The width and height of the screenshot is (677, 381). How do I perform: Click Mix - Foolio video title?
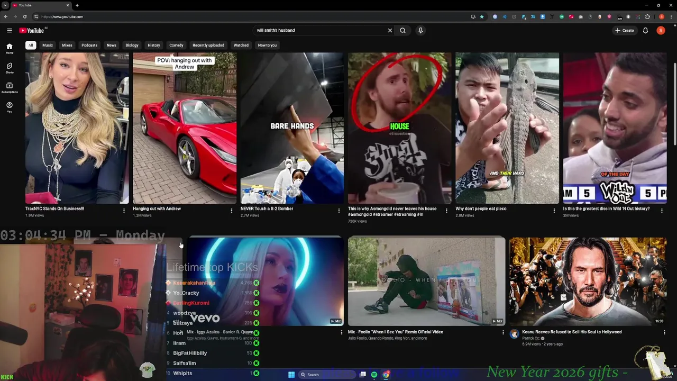pos(395,332)
